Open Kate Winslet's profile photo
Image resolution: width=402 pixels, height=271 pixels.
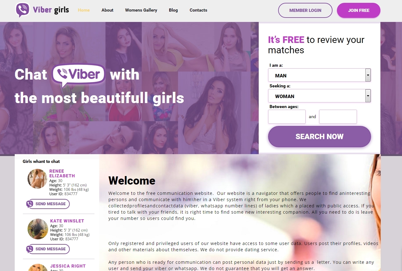[38, 229]
